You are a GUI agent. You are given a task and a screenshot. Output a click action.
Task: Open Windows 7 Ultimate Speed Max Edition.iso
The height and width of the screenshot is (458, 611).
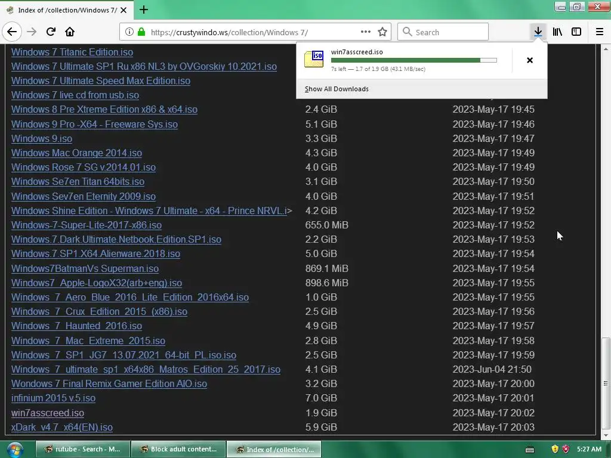(100, 81)
